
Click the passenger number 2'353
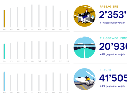pos(113,15)
